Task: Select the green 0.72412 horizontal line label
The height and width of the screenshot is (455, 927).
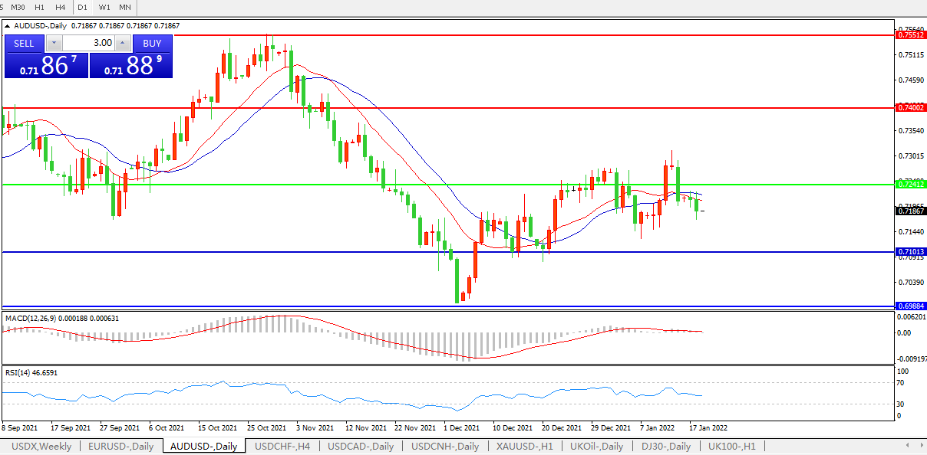Action: (x=911, y=185)
